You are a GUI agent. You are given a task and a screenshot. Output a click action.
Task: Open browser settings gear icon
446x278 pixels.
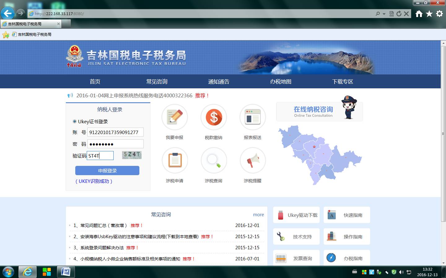coord(439,14)
